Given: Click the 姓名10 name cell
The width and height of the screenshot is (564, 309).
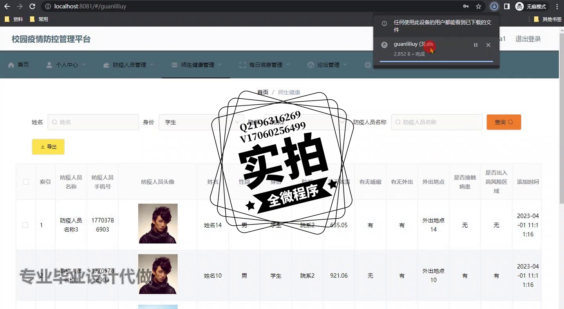Looking at the screenshot, I should [213, 276].
